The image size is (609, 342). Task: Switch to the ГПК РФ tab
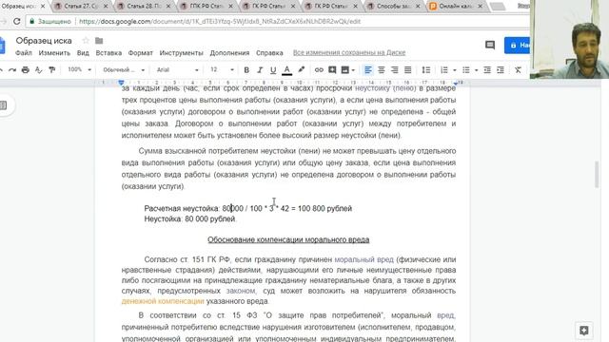[206, 7]
